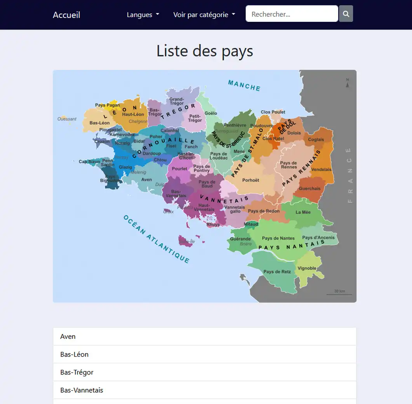Click the Petit-Trégor map label
Viewport: 412px width, 404px height.
(x=195, y=118)
